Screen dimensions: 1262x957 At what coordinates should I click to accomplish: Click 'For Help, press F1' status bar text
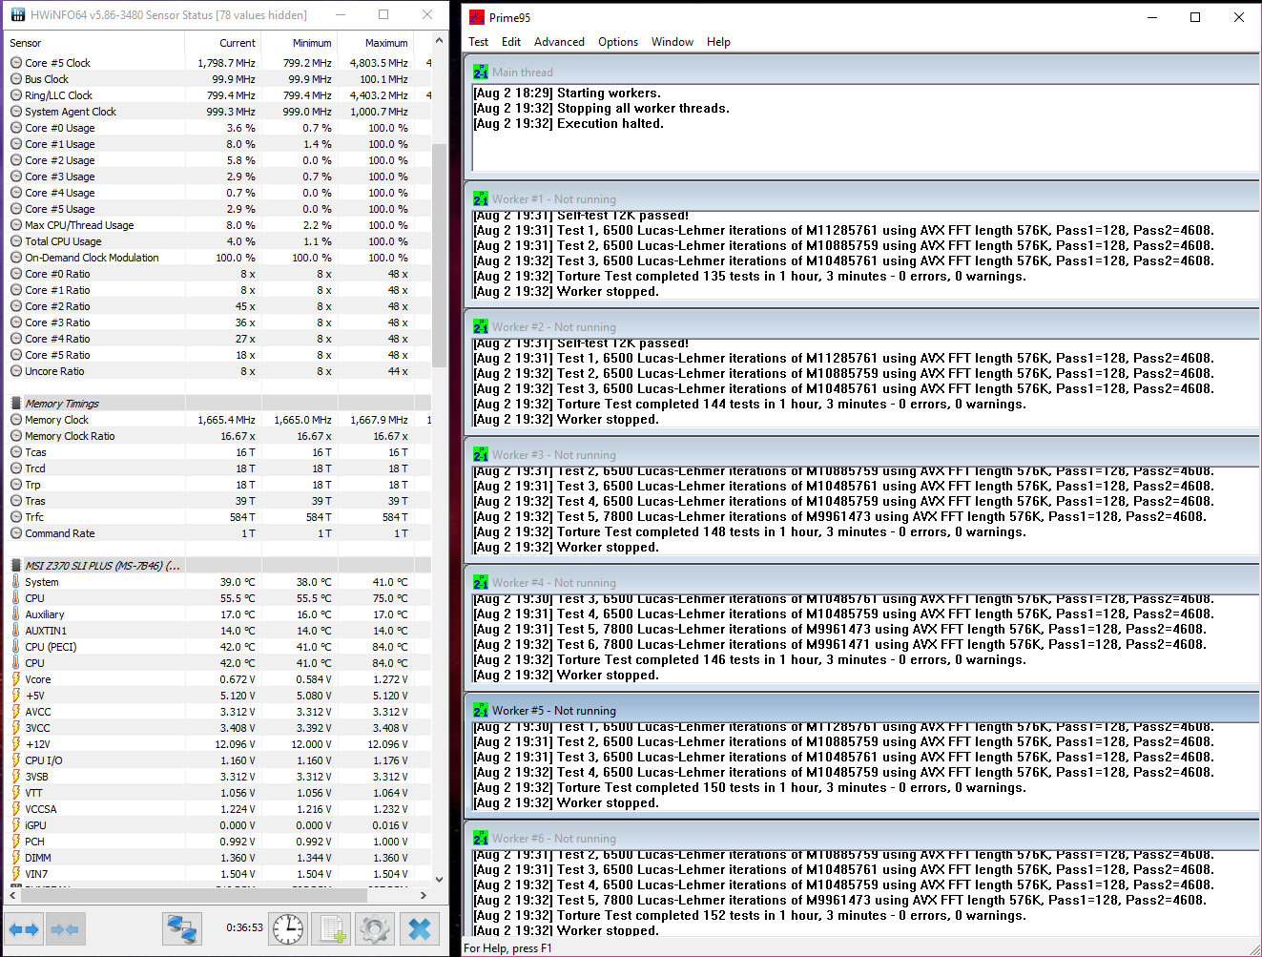[507, 948]
